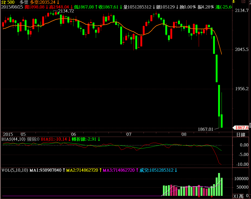This screenshot has height=199, width=251.
Task: Click the -10.00 BIAS axis label
Action: pos(242,164)
